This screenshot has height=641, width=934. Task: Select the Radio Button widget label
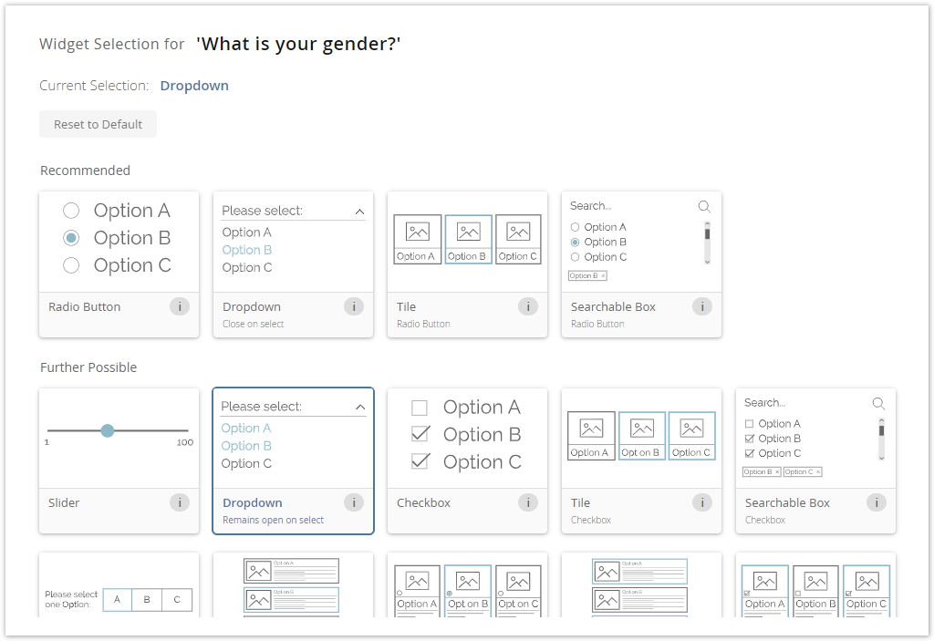click(85, 306)
